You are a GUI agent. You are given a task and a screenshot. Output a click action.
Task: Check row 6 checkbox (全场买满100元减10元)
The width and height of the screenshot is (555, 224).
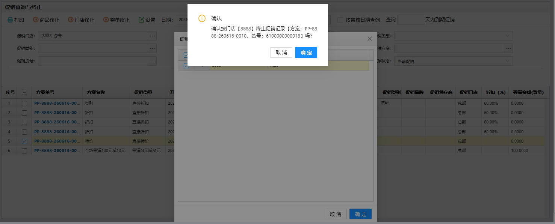pyautogui.click(x=24, y=151)
